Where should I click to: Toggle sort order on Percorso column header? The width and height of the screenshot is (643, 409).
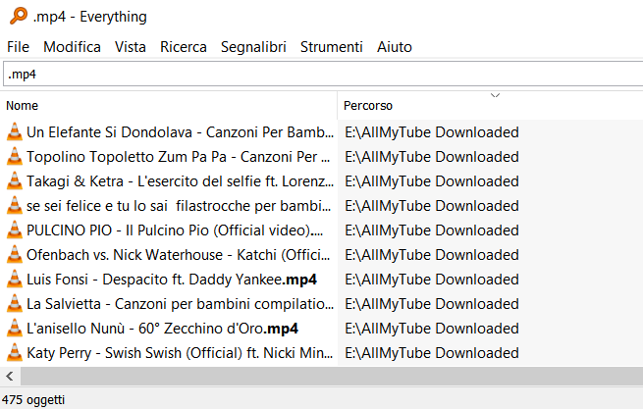click(491, 105)
